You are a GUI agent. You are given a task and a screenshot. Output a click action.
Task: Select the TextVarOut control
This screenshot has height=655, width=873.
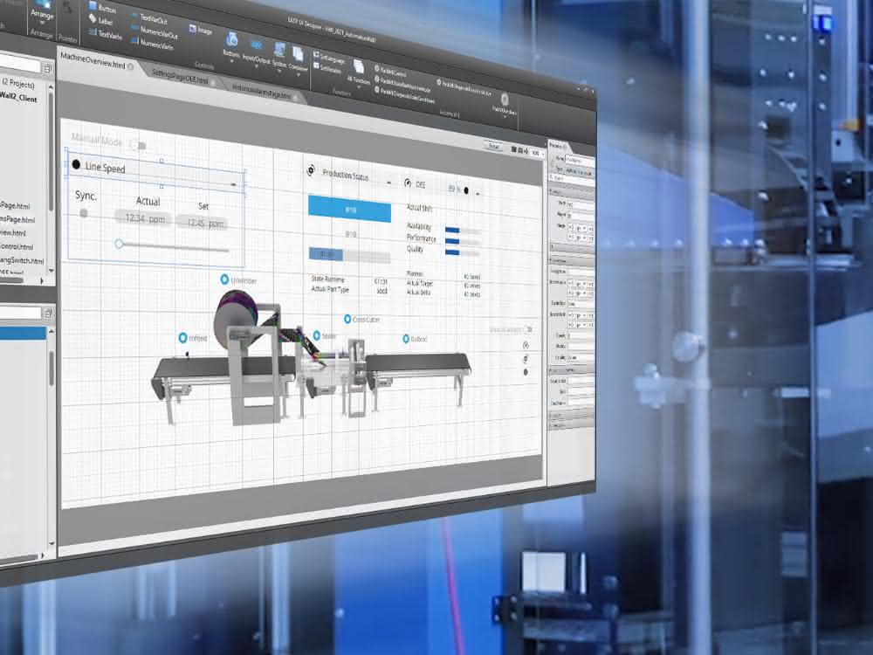[x=149, y=18]
